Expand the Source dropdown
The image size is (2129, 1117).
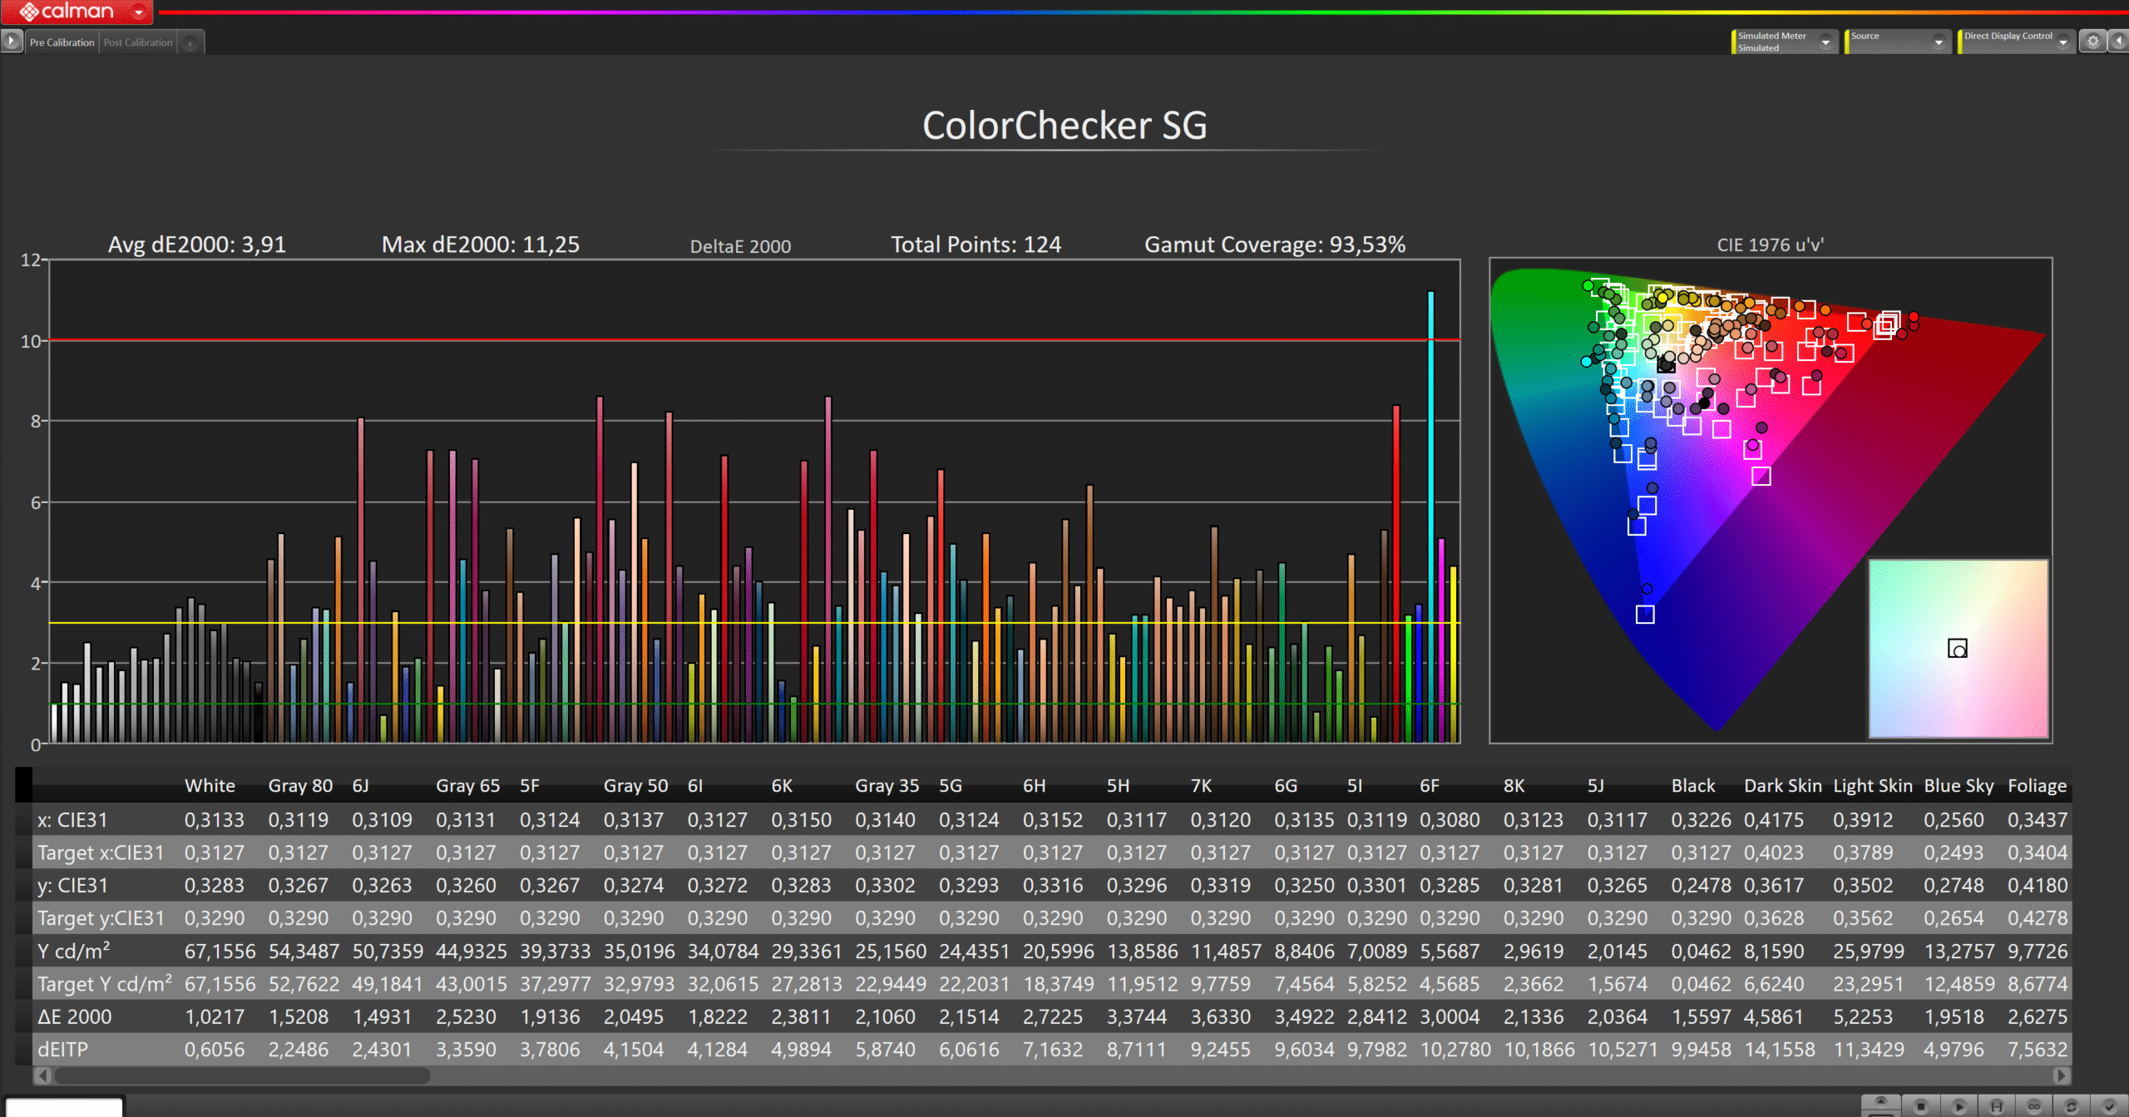point(1939,42)
